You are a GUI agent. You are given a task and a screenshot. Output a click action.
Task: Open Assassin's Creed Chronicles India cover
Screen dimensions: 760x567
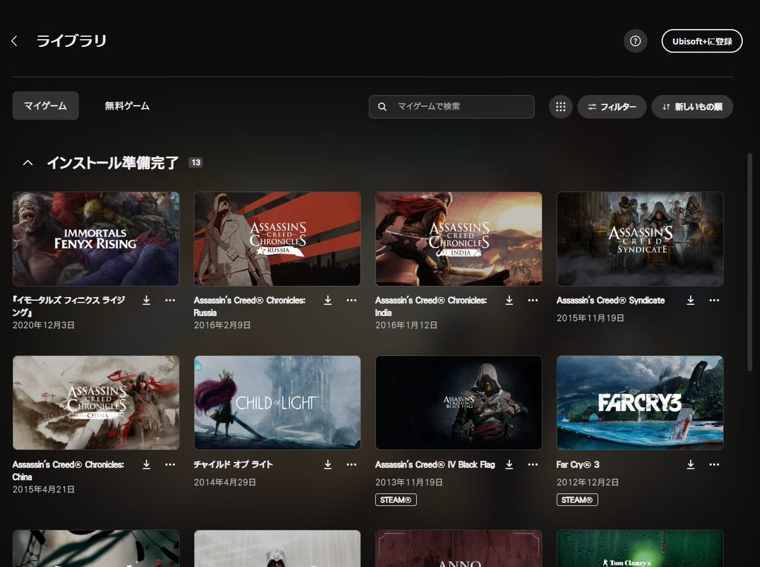459,239
